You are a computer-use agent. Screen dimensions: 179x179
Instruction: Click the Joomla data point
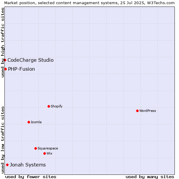(29, 122)
